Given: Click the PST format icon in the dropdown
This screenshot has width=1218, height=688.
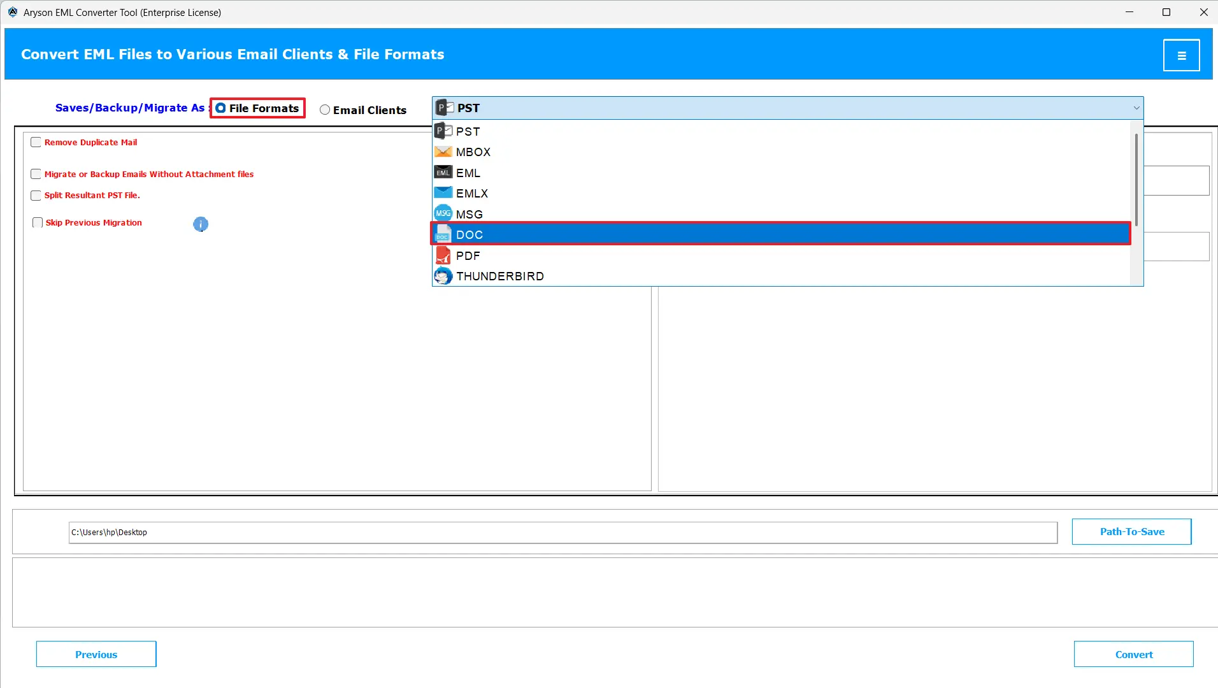Looking at the screenshot, I should click(443, 131).
